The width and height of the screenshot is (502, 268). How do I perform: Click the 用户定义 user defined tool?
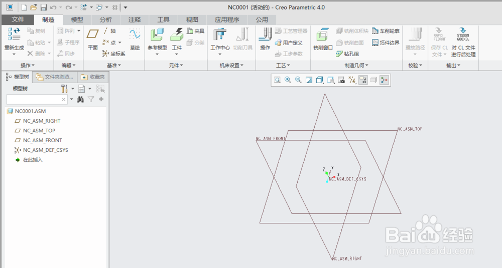click(289, 43)
